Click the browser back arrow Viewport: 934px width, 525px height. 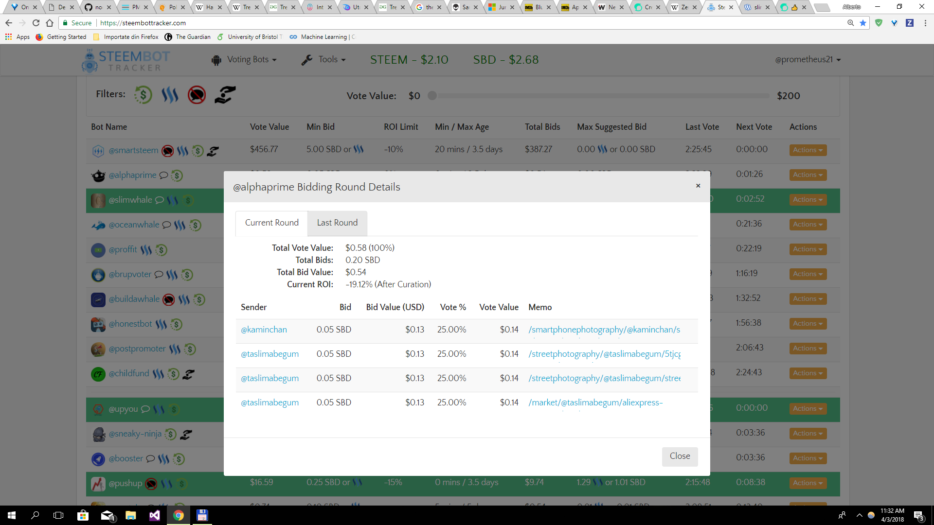coord(9,23)
